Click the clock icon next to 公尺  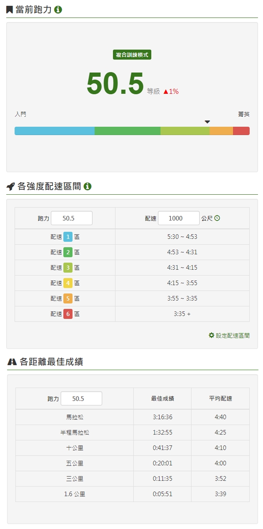[x=217, y=218]
